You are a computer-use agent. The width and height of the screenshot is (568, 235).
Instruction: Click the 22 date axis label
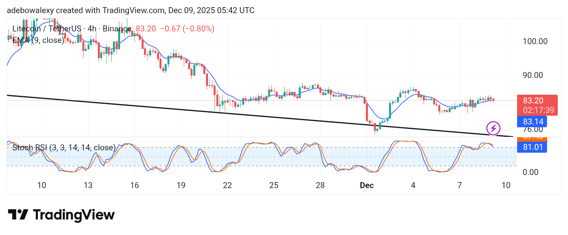227,185
